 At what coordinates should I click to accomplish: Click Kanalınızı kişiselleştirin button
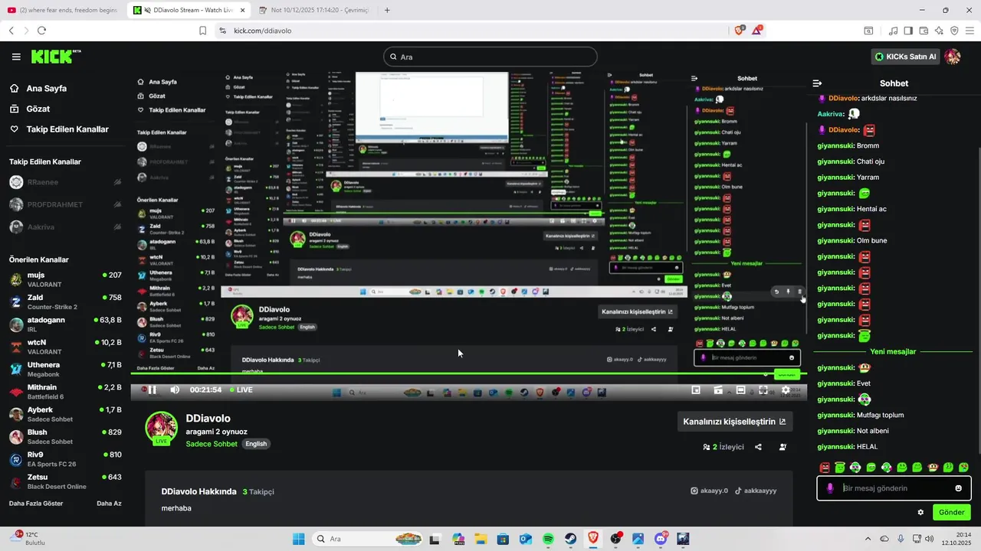coord(735,422)
